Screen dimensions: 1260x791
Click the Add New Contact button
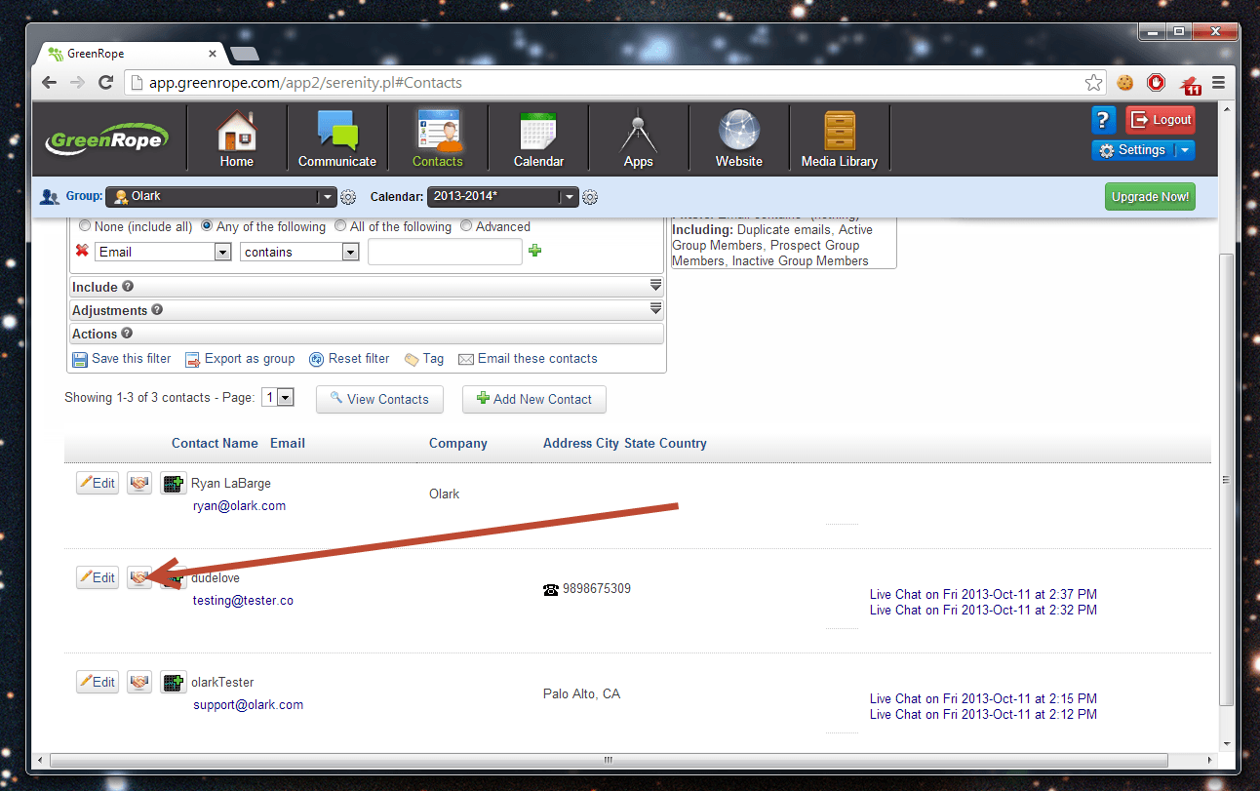tap(533, 399)
